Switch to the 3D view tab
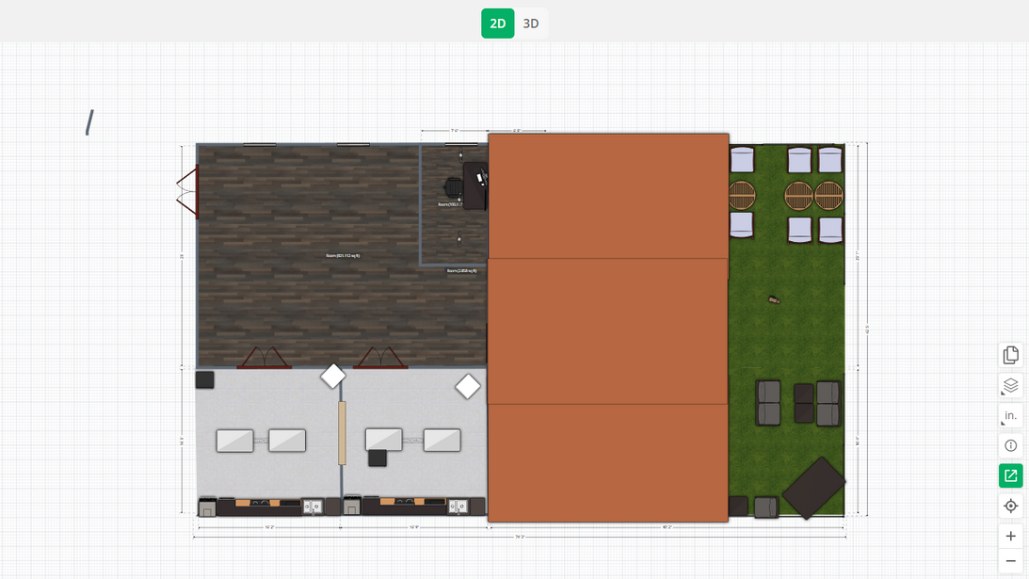The width and height of the screenshot is (1029, 579). pyautogui.click(x=531, y=24)
